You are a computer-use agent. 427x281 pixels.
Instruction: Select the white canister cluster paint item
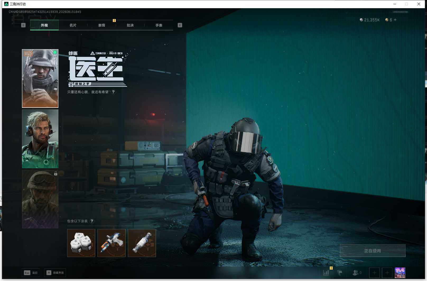coord(81,243)
